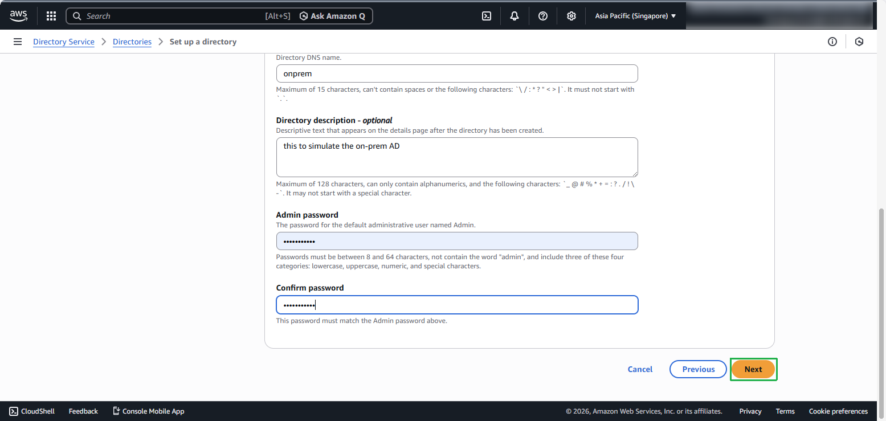This screenshot has height=421, width=886.
Task: Open the info panel icon
Action: pos(832,42)
